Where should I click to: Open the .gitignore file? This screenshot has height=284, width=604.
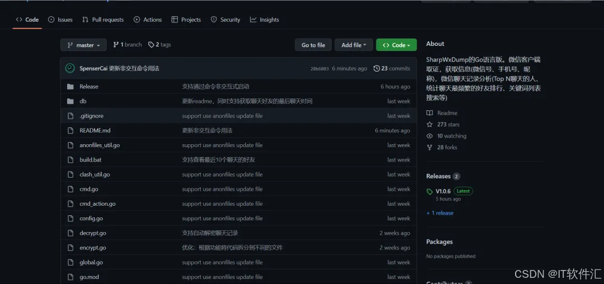[91, 116]
